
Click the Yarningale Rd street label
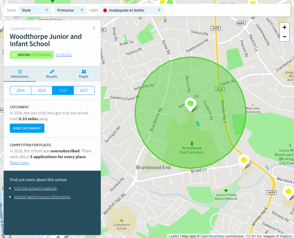point(112,135)
